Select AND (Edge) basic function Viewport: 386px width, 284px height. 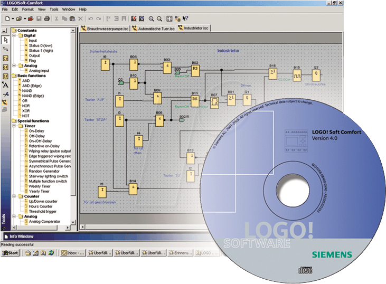pyautogui.click(x=32, y=86)
